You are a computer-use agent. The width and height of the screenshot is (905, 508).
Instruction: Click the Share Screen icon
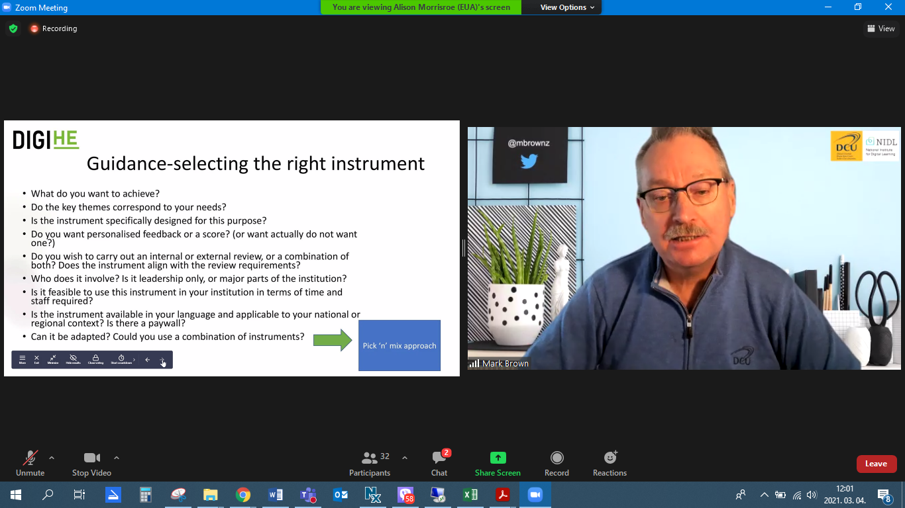pyautogui.click(x=498, y=458)
